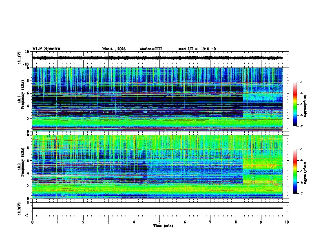Click the "-3" label on ch.2 color bar

pyautogui.click(x=301, y=149)
